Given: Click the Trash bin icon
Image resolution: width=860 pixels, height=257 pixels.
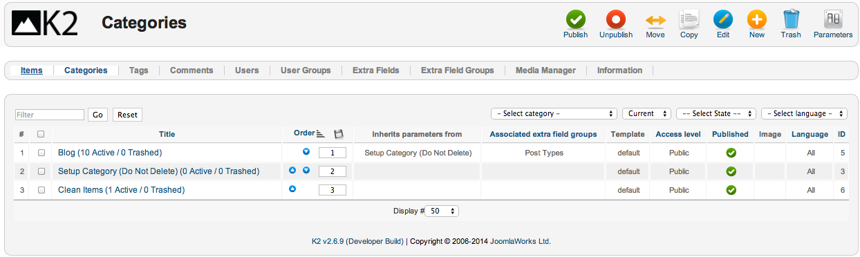Looking at the screenshot, I should [791, 19].
